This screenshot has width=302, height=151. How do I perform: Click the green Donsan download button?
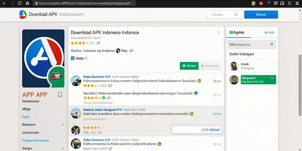coord(189,66)
